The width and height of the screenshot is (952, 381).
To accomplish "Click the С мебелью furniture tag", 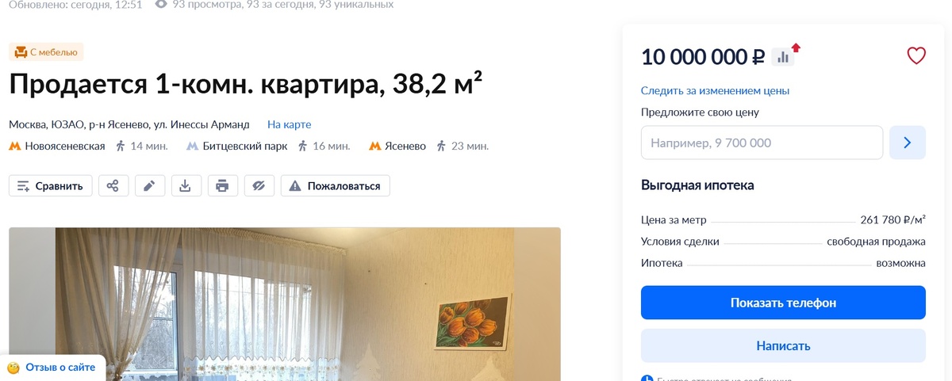I will tap(46, 52).
